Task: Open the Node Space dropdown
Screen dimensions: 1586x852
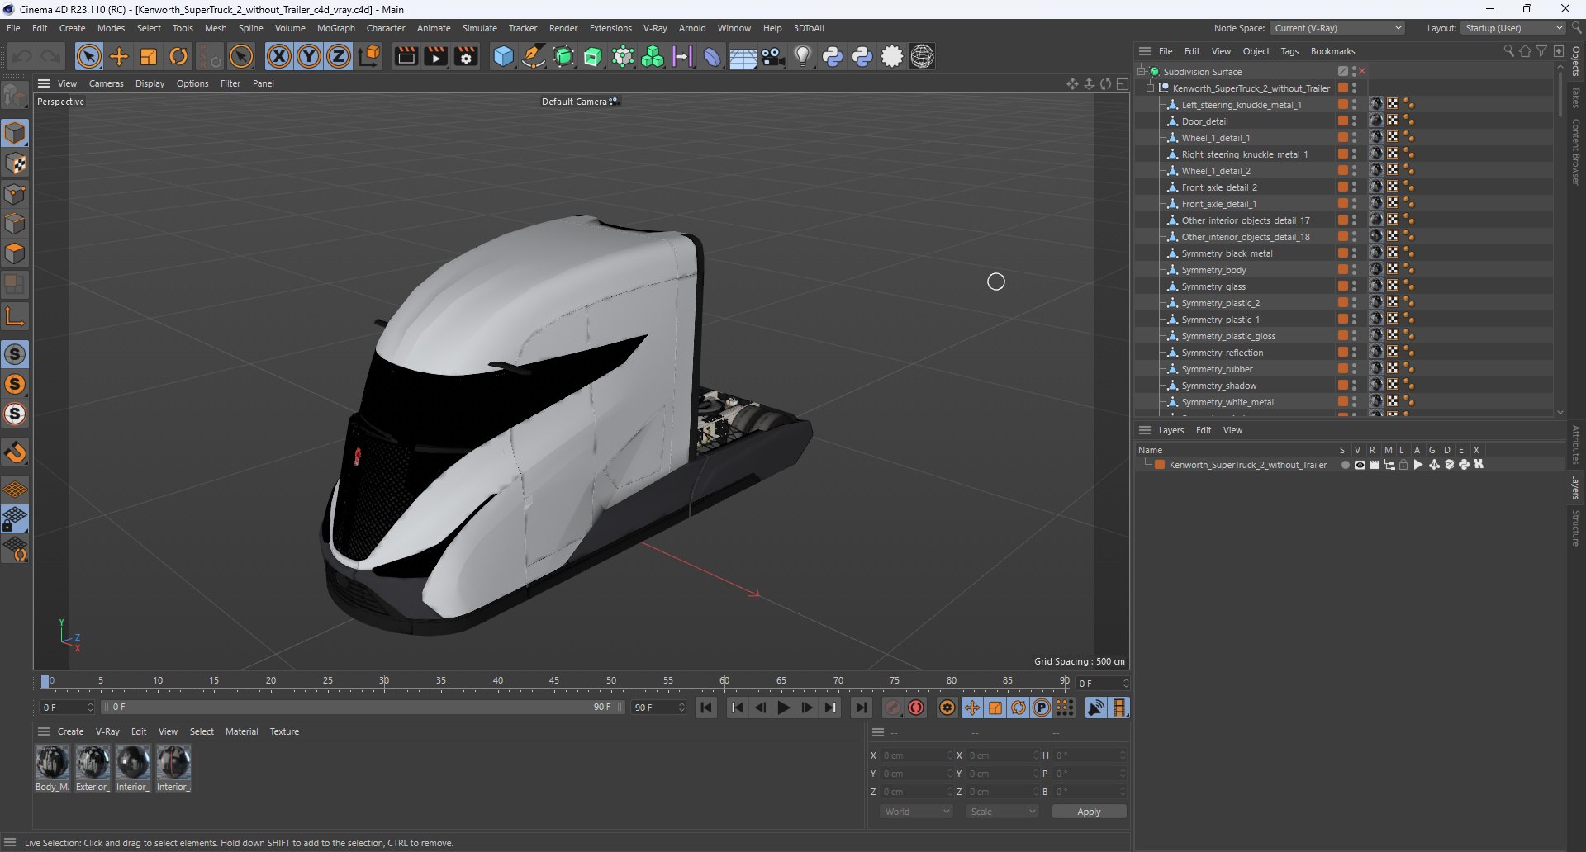Action: [x=1337, y=28]
